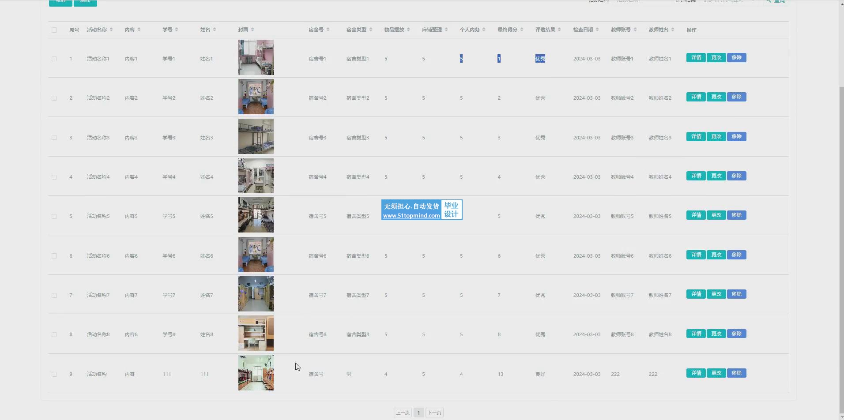Select the checkbox for row 9
Image resolution: width=844 pixels, height=420 pixels.
tap(54, 374)
